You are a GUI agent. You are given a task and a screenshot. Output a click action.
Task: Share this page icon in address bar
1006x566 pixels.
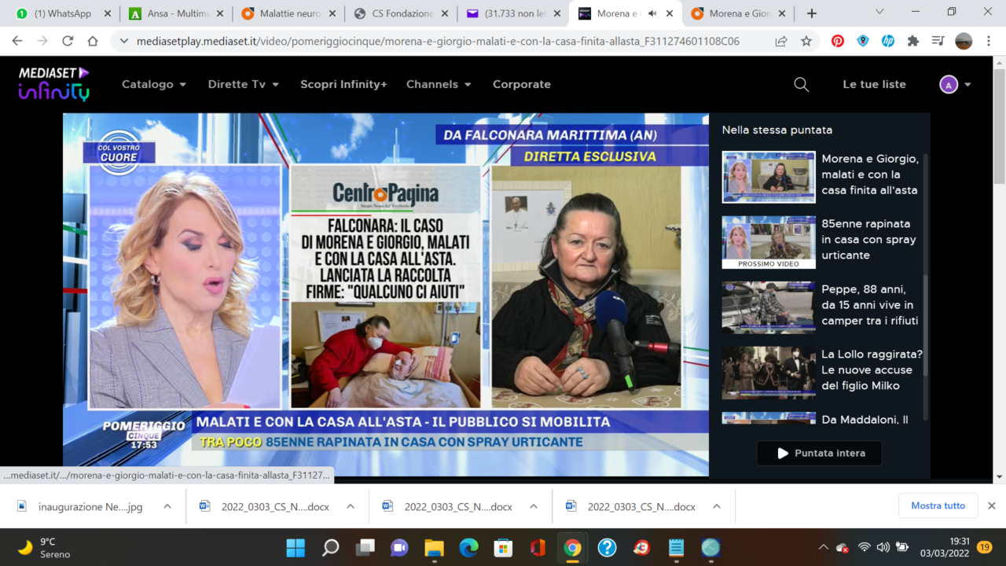click(x=781, y=41)
